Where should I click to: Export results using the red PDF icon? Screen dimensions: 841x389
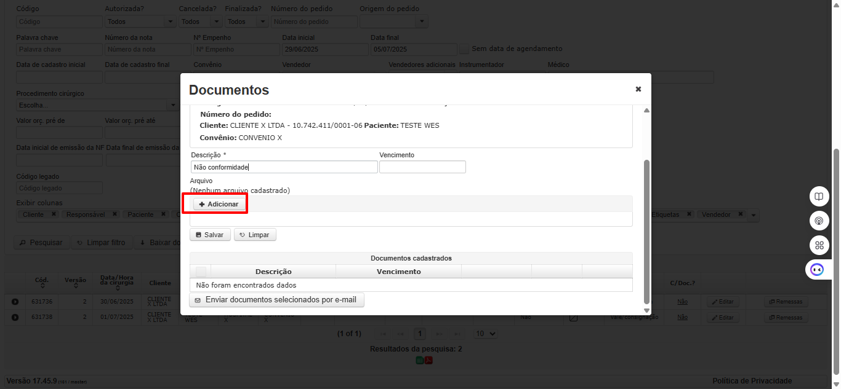tap(429, 360)
